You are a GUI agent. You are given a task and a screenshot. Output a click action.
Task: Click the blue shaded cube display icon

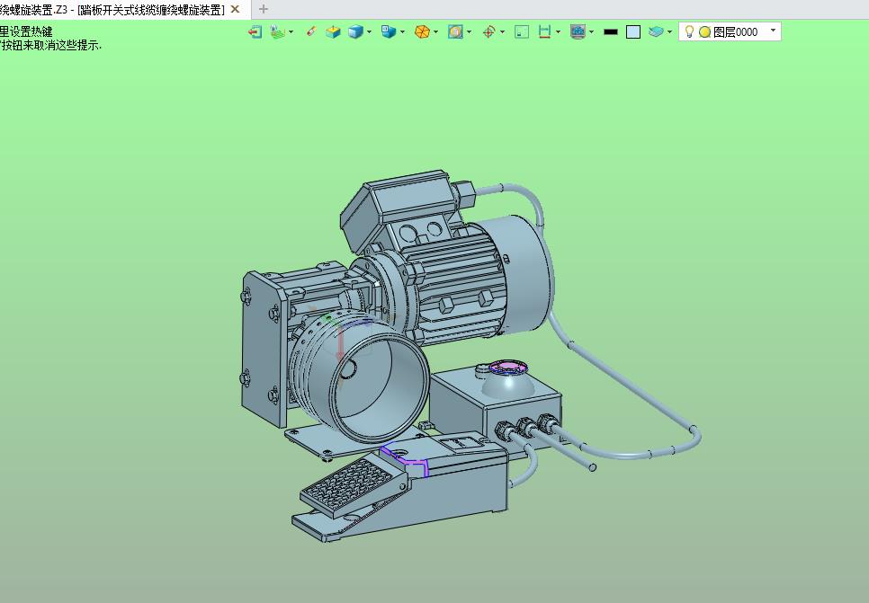pos(355,32)
